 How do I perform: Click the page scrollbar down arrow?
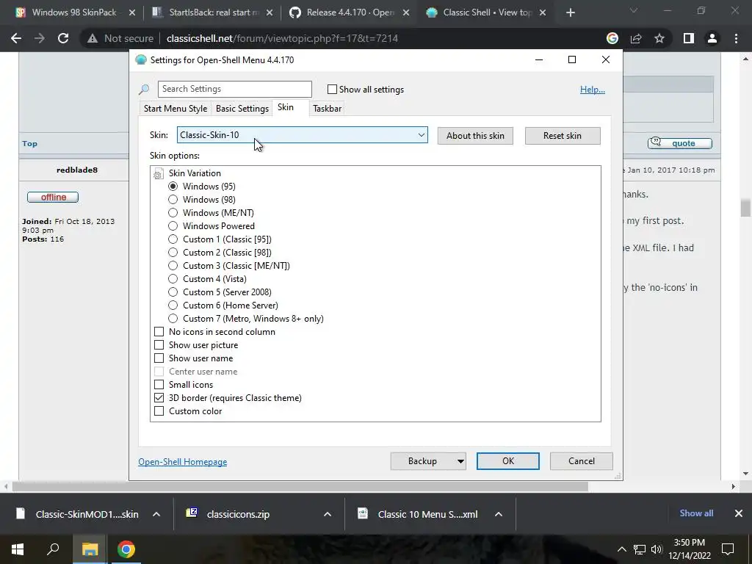point(745,474)
